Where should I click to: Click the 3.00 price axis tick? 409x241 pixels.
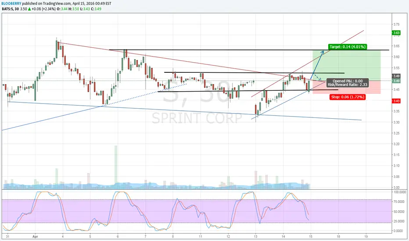[396, 188]
